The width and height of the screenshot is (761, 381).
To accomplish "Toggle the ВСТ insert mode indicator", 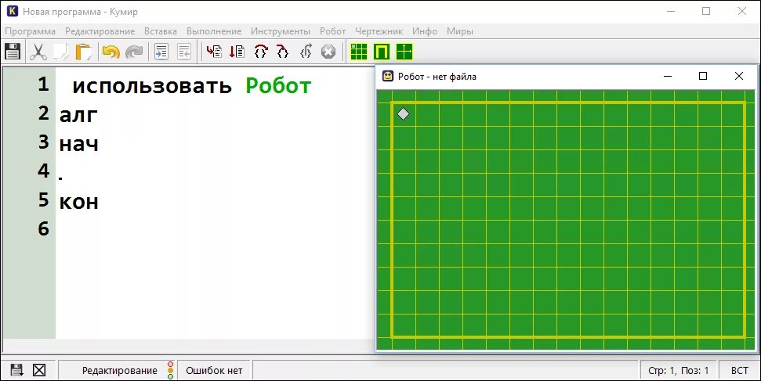I will point(740,370).
